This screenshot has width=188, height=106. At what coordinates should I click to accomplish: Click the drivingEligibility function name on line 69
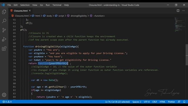point(47,47)
